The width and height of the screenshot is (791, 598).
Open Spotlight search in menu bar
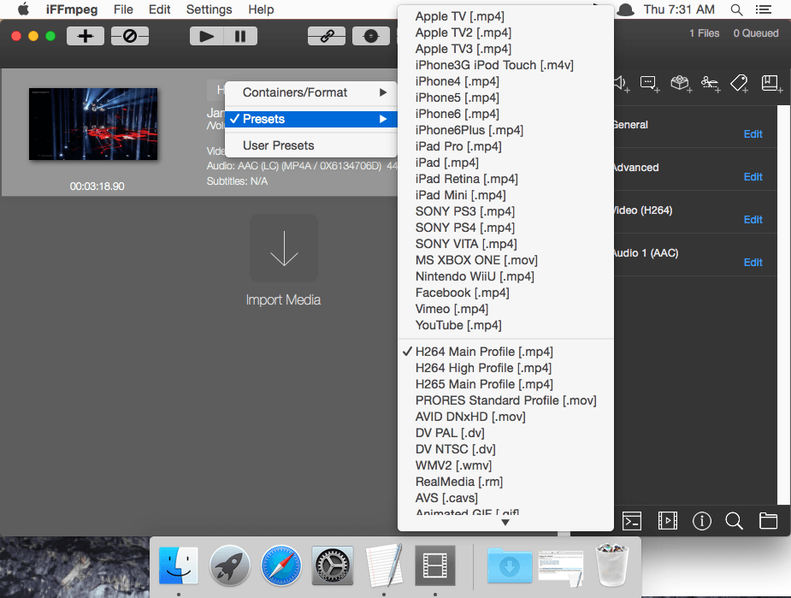point(736,9)
